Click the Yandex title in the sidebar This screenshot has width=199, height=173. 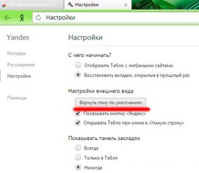click(18, 38)
